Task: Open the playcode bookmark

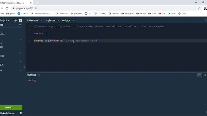Action: click(76, 14)
